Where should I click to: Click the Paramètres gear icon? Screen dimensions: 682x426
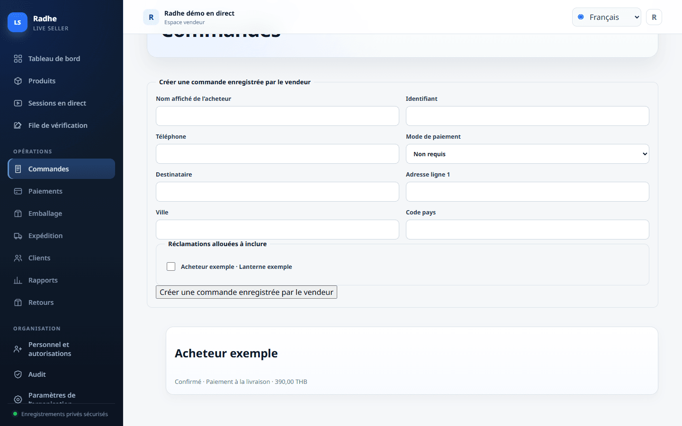tap(18, 399)
